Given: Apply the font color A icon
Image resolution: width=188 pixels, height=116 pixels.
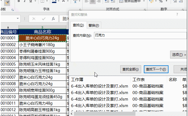Looking at the screenshot, I should [x=63, y=1].
